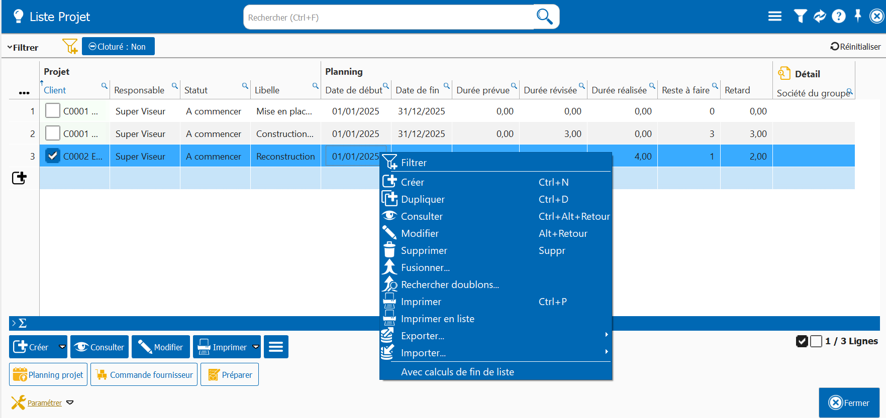Screen dimensions: 886x418
Task: Open the hamburger menu in top bar
Action: point(774,17)
